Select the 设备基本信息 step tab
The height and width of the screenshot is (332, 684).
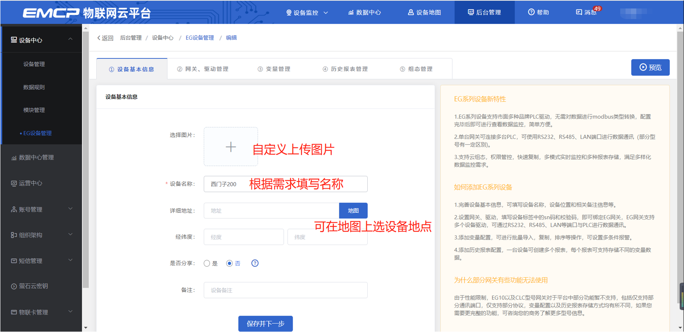(x=132, y=69)
